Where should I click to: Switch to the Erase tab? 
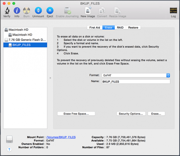pyautogui.click(x=109, y=28)
